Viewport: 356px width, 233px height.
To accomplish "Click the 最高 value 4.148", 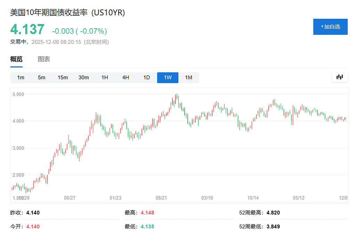I will [147, 213].
